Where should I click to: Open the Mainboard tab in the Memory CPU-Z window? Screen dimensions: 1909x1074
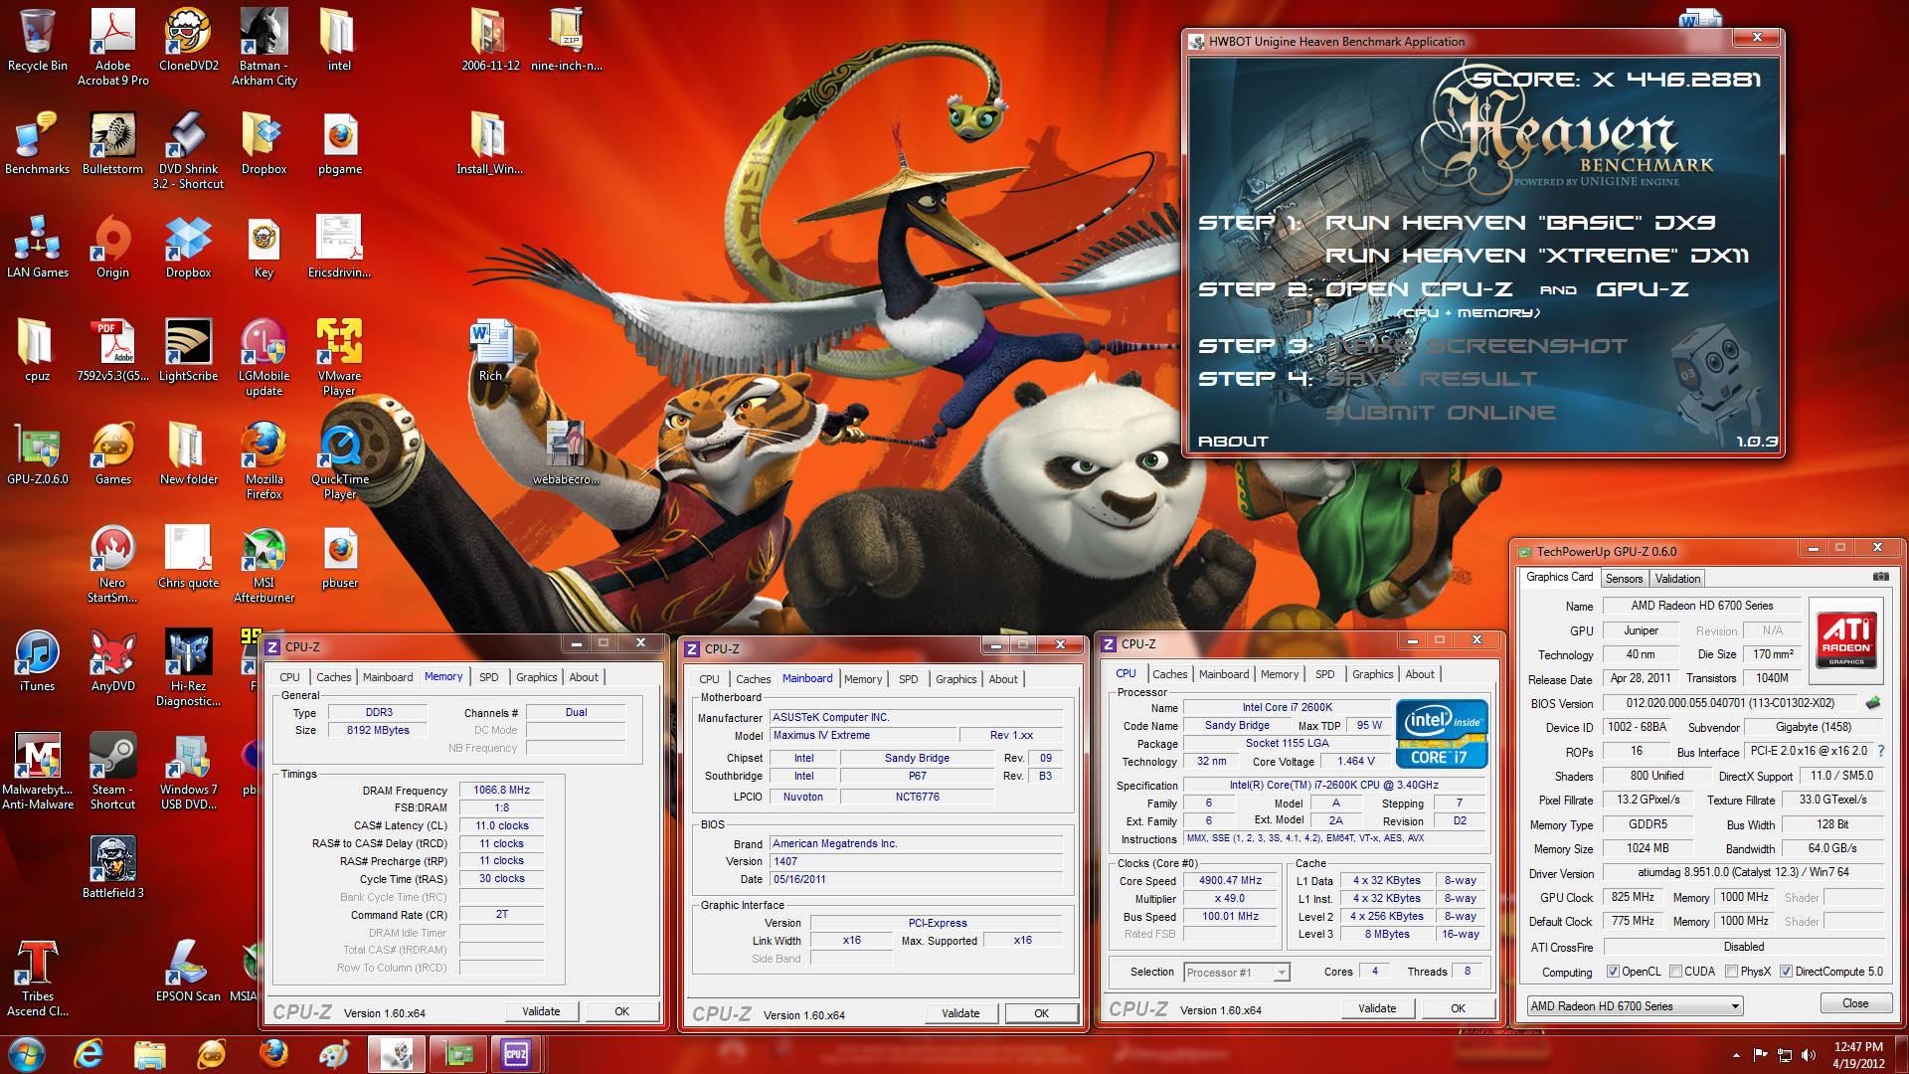coord(387,676)
